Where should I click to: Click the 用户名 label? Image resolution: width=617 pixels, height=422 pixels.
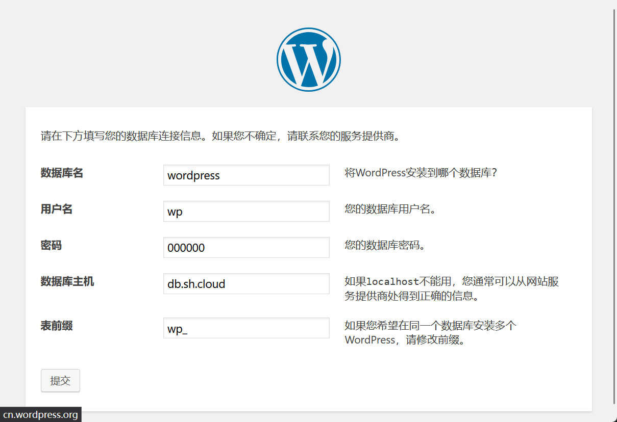tap(57, 209)
